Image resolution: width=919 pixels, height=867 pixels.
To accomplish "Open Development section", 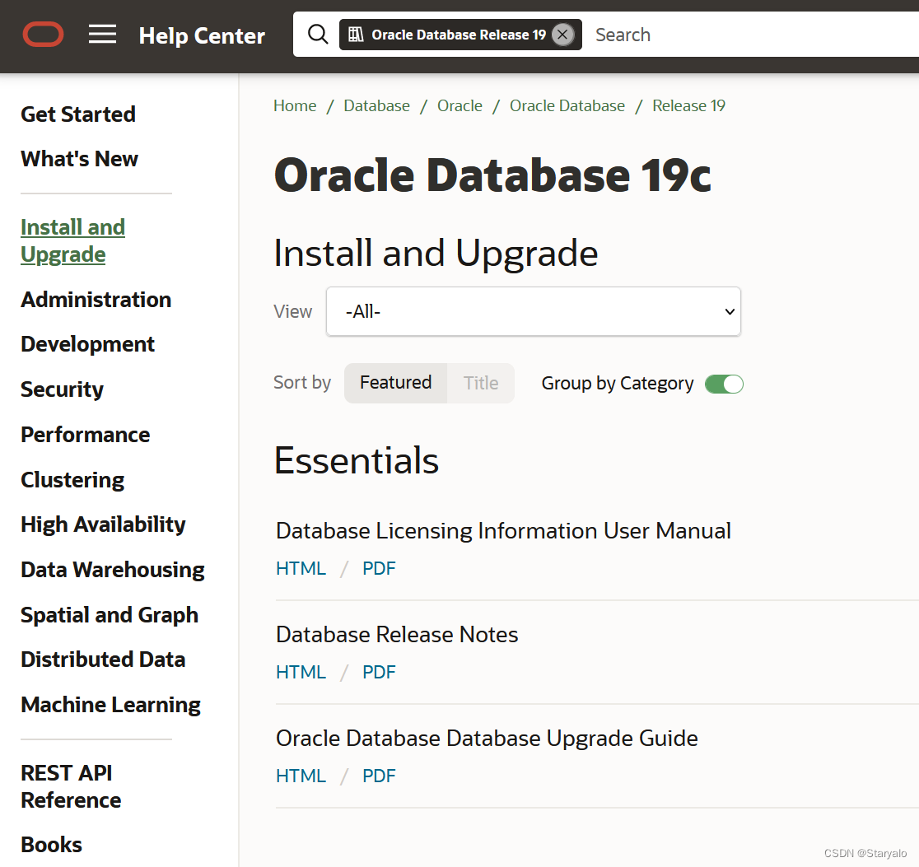I will (x=87, y=344).
